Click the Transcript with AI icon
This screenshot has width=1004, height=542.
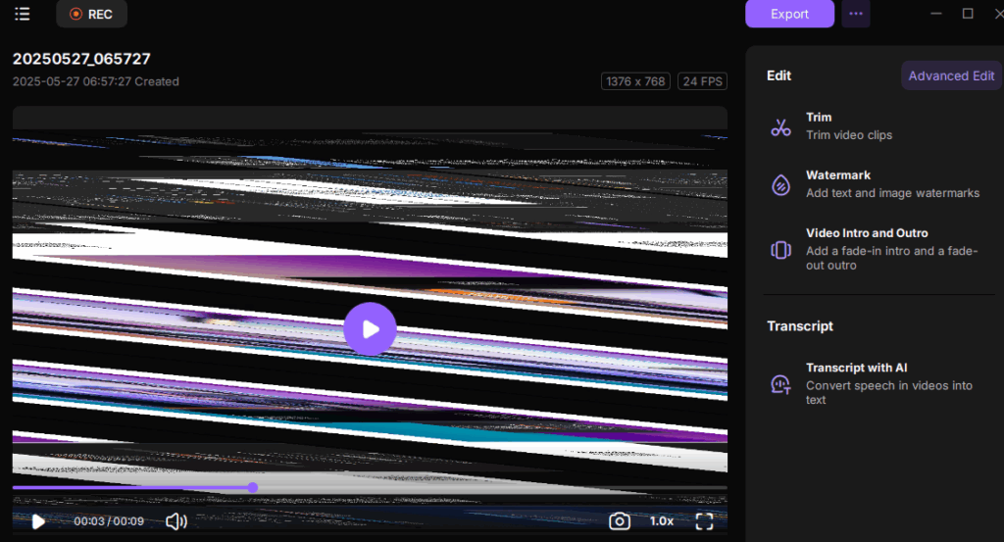point(780,384)
